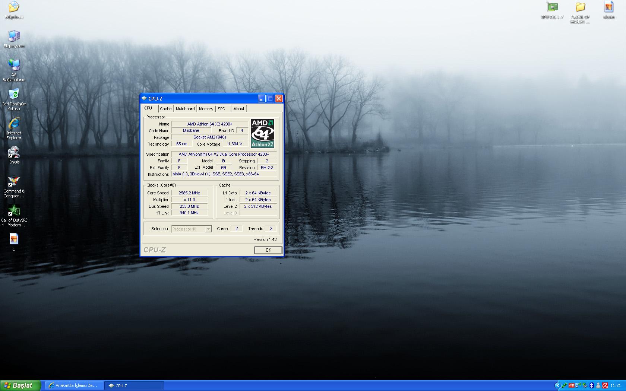Close the CPU-Z window

click(x=279, y=99)
